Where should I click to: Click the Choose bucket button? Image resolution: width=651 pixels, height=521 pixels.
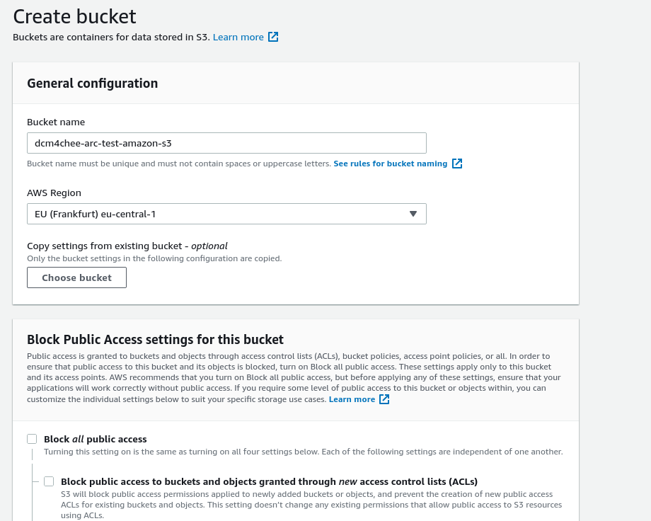point(77,277)
